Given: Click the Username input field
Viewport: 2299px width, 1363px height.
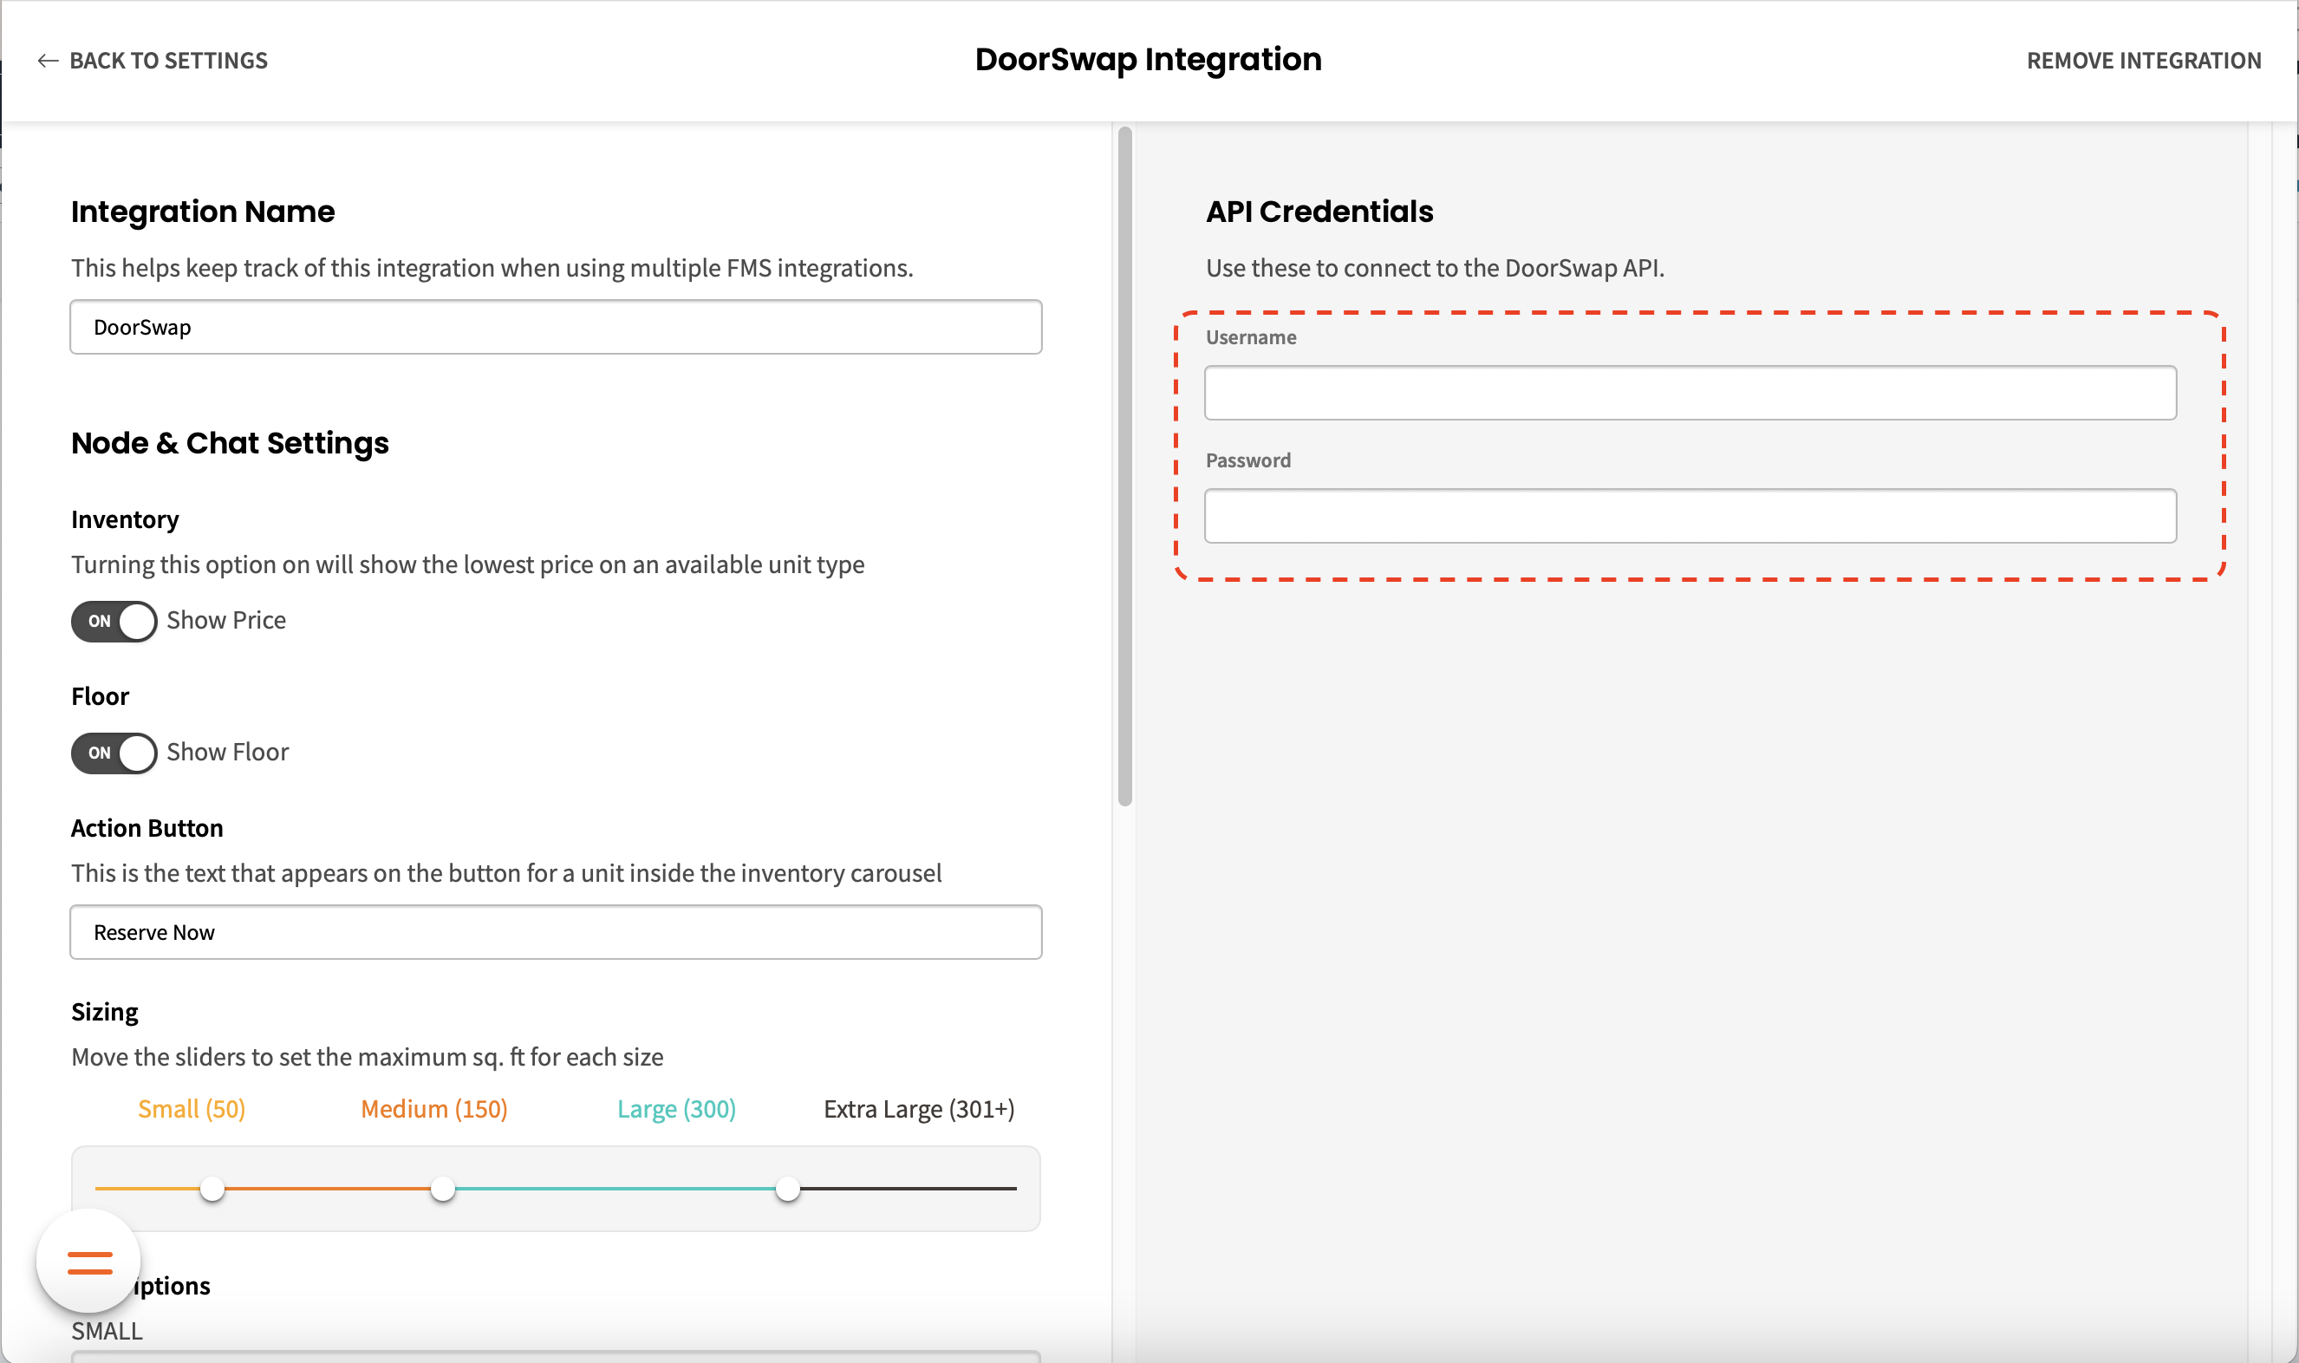Looking at the screenshot, I should [x=1690, y=393].
